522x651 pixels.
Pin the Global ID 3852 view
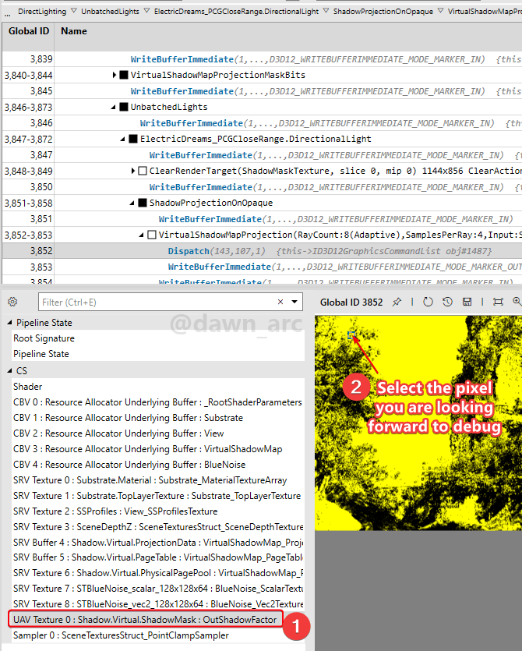397,302
